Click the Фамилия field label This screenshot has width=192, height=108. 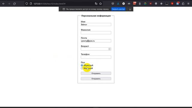85,30
